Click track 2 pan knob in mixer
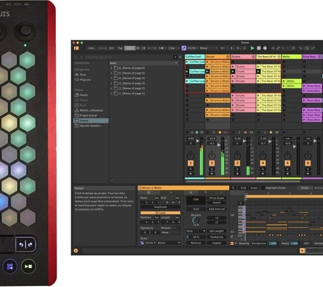The image size is (323, 287). [x=212, y=155]
